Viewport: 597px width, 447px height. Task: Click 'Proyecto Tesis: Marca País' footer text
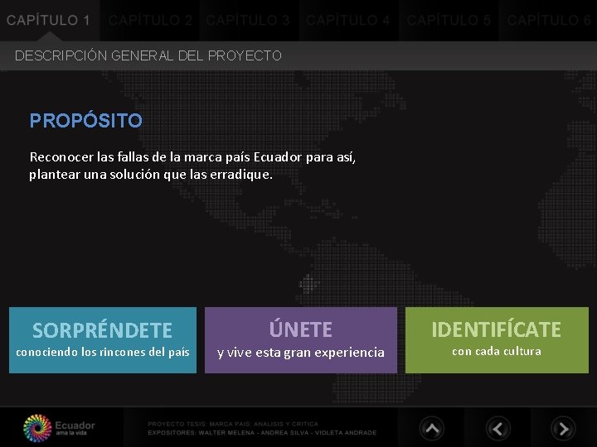click(x=233, y=424)
